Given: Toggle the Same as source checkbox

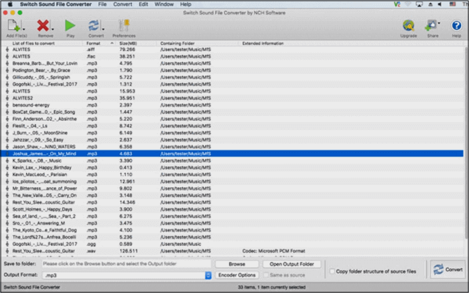Looking at the screenshot, I should click(x=265, y=275).
